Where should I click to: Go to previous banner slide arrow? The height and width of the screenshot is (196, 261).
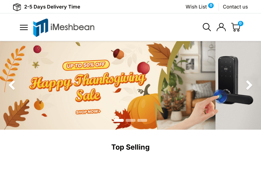[12, 85]
